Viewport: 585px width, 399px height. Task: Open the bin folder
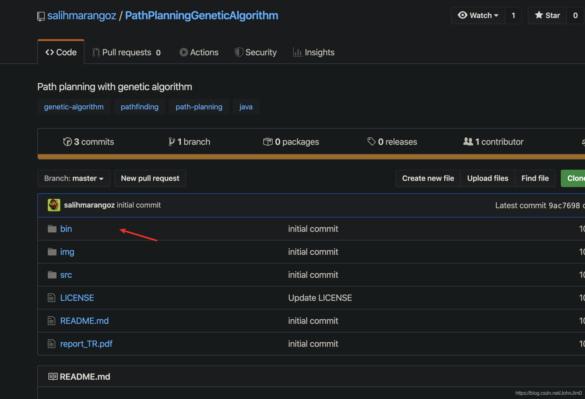(66, 229)
